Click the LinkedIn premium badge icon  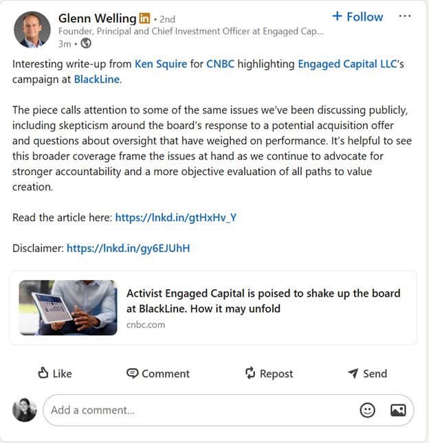click(x=144, y=18)
